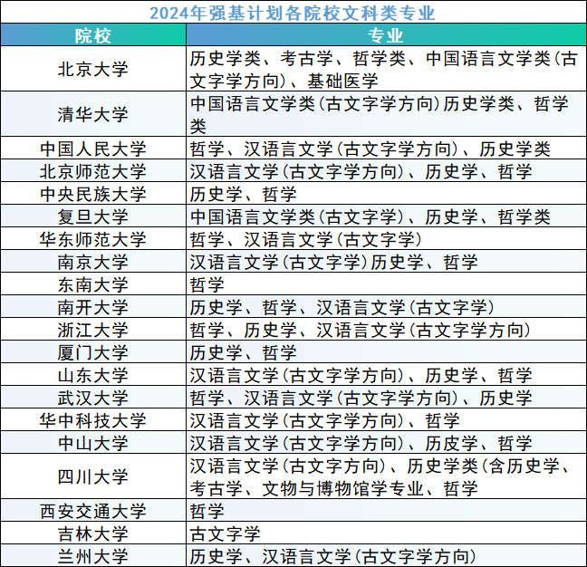The width and height of the screenshot is (587, 567).
Task: Click the majors cell for 山东大学
Action: (x=386, y=375)
